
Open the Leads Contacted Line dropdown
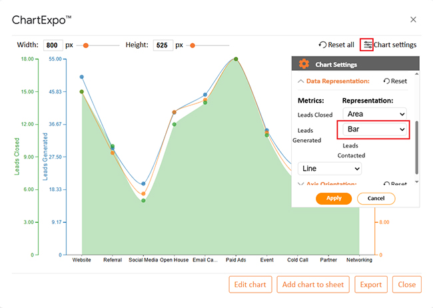point(330,168)
